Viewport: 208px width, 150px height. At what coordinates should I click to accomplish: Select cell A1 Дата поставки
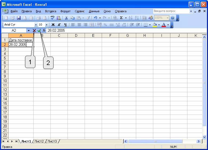(21, 40)
